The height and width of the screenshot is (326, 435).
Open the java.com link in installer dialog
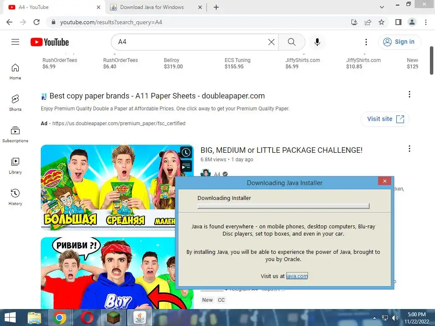coord(297,276)
